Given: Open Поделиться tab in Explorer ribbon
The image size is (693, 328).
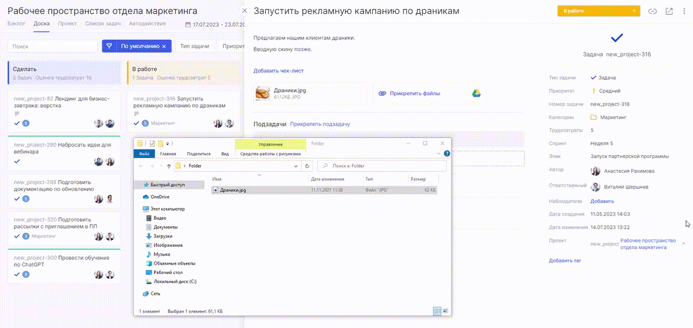Looking at the screenshot, I should (x=199, y=154).
